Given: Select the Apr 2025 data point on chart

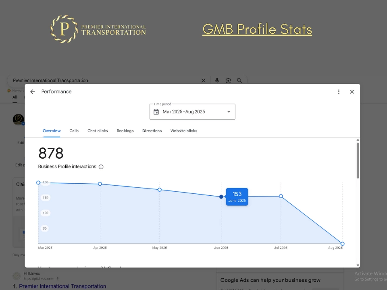Looking at the screenshot, I should (x=100, y=184).
